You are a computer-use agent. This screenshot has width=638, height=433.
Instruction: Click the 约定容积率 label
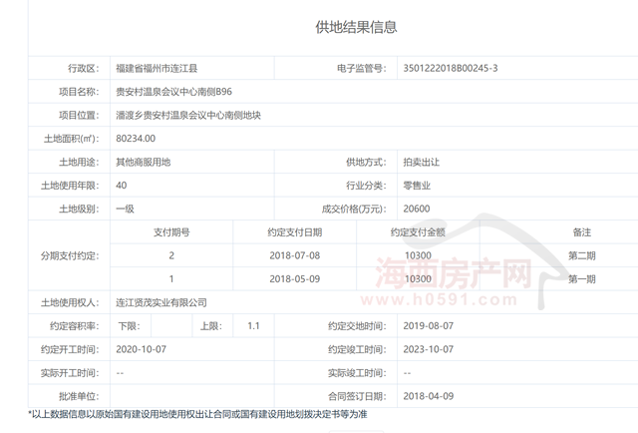74,326
